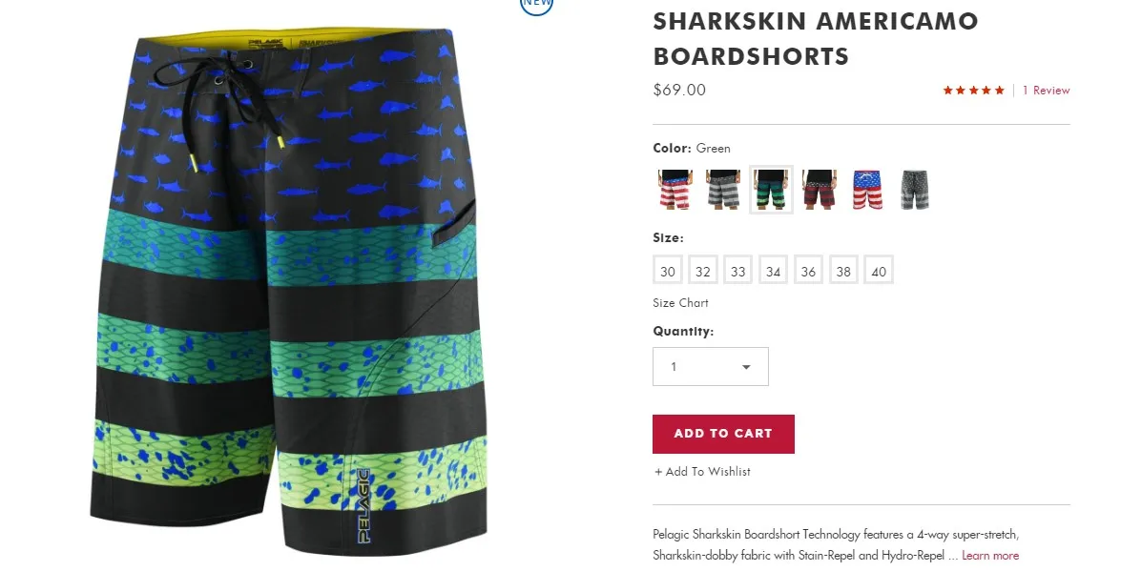Expand description with Learn more
Viewport: 1121px width, 571px height.
click(990, 556)
